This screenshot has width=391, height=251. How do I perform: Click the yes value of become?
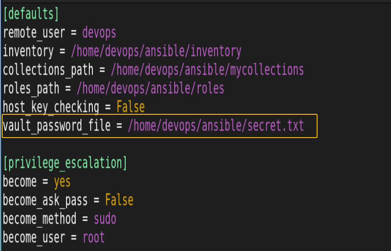pos(62,182)
